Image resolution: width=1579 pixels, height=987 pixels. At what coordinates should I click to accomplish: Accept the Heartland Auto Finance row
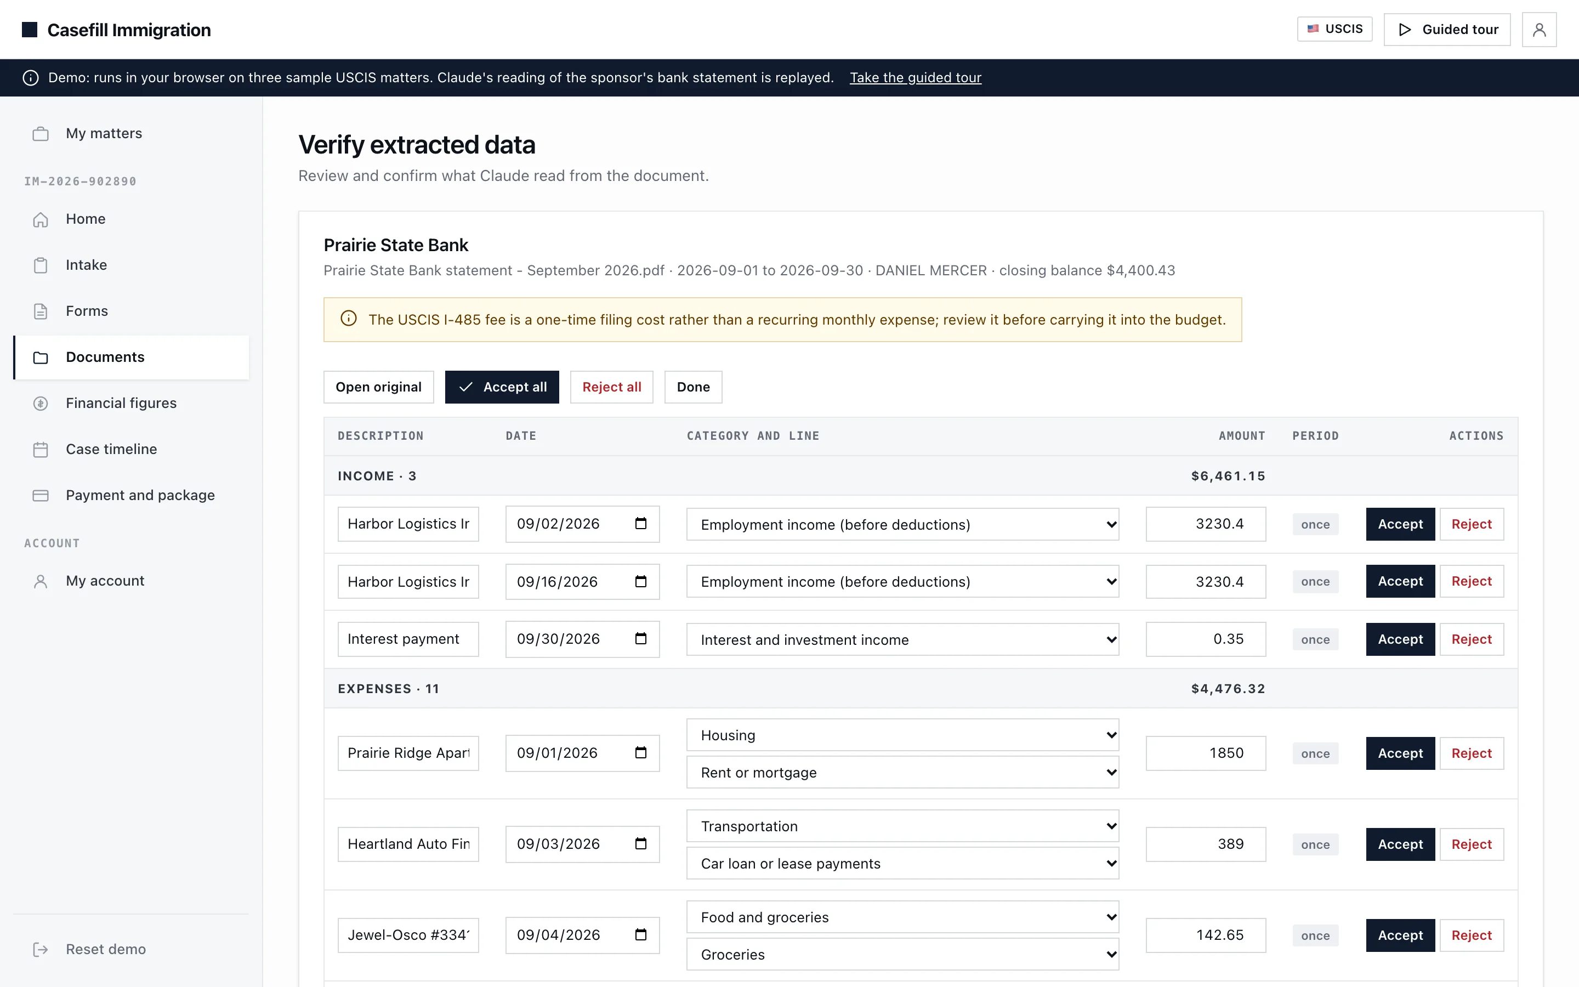[x=1400, y=844]
